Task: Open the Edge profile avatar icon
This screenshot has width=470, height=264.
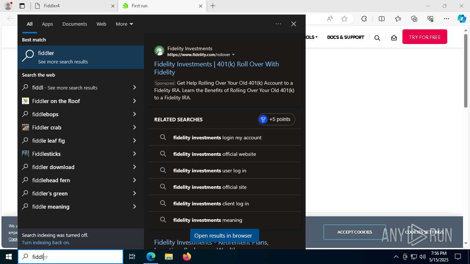Action: pyautogui.click(x=8, y=6)
